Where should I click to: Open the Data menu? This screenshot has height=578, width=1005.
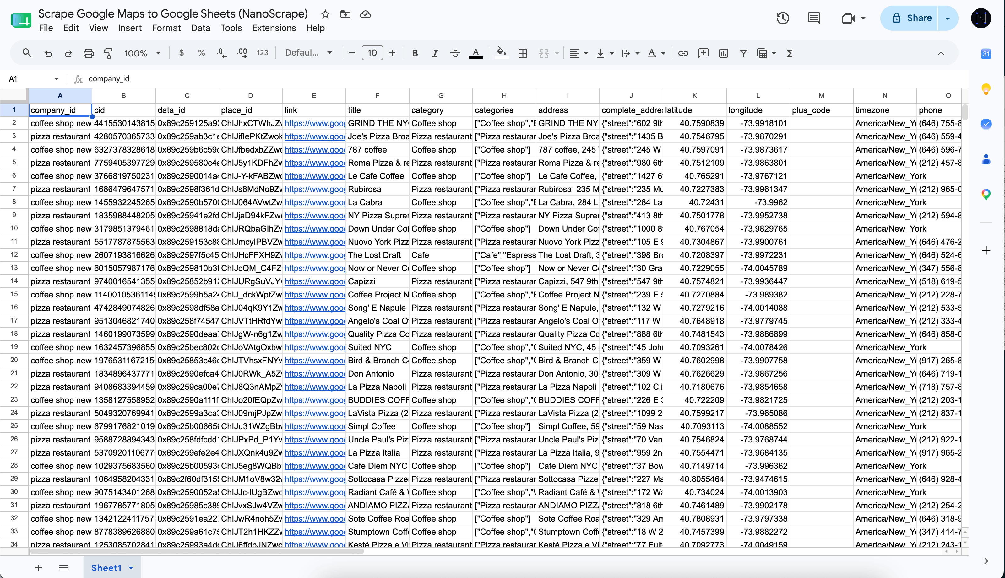(x=201, y=28)
